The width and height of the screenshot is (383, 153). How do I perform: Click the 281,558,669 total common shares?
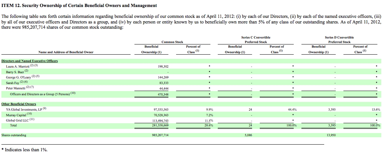[161, 125]
